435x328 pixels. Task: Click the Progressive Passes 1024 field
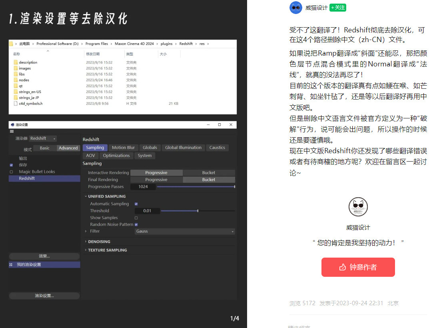click(143, 187)
